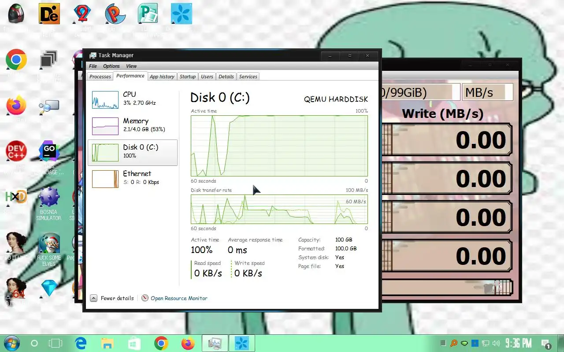The height and width of the screenshot is (352, 564).
Task: Open the View menu in Task Manager
Action: [x=131, y=66]
